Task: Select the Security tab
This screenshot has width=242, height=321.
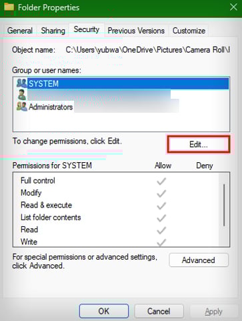Action: 87,29
